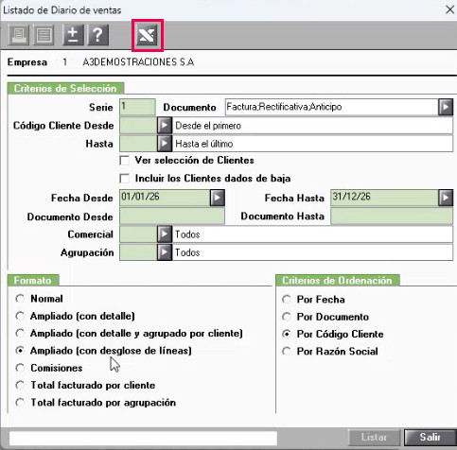Click the 'Desde el primero' text
The height and width of the screenshot is (450, 457).
[208, 126]
